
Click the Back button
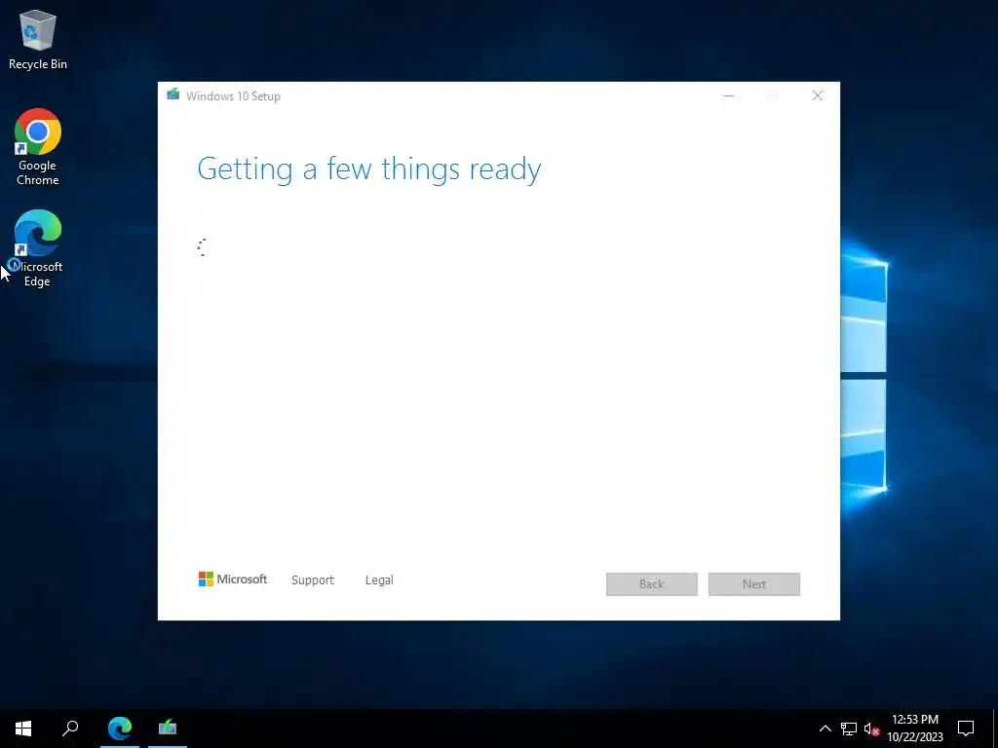coord(652,584)
